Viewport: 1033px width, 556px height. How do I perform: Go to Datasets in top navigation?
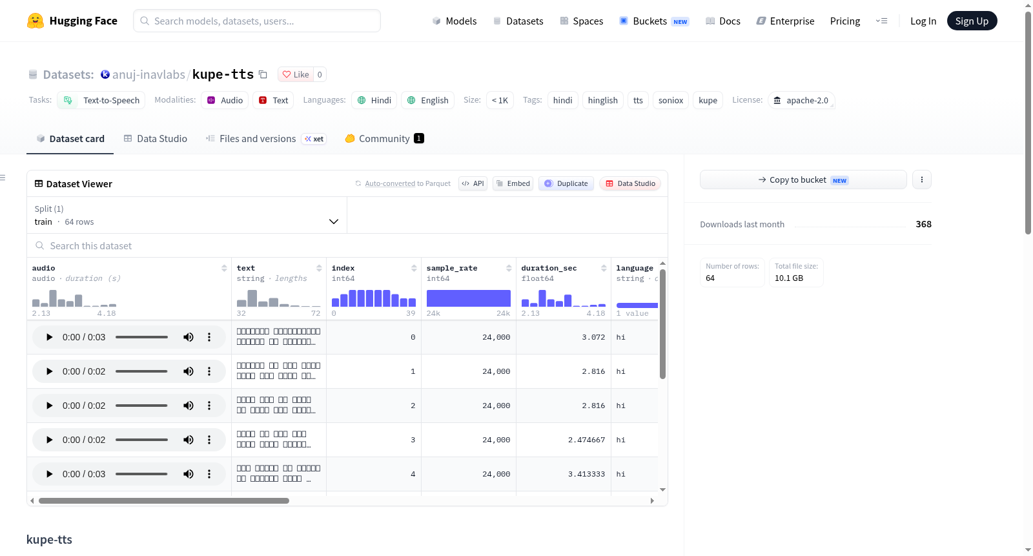tap(518, 21)
